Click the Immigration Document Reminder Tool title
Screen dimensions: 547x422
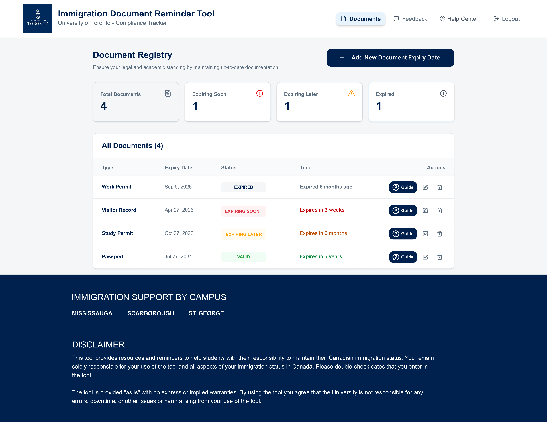click(x=136, y=13)
